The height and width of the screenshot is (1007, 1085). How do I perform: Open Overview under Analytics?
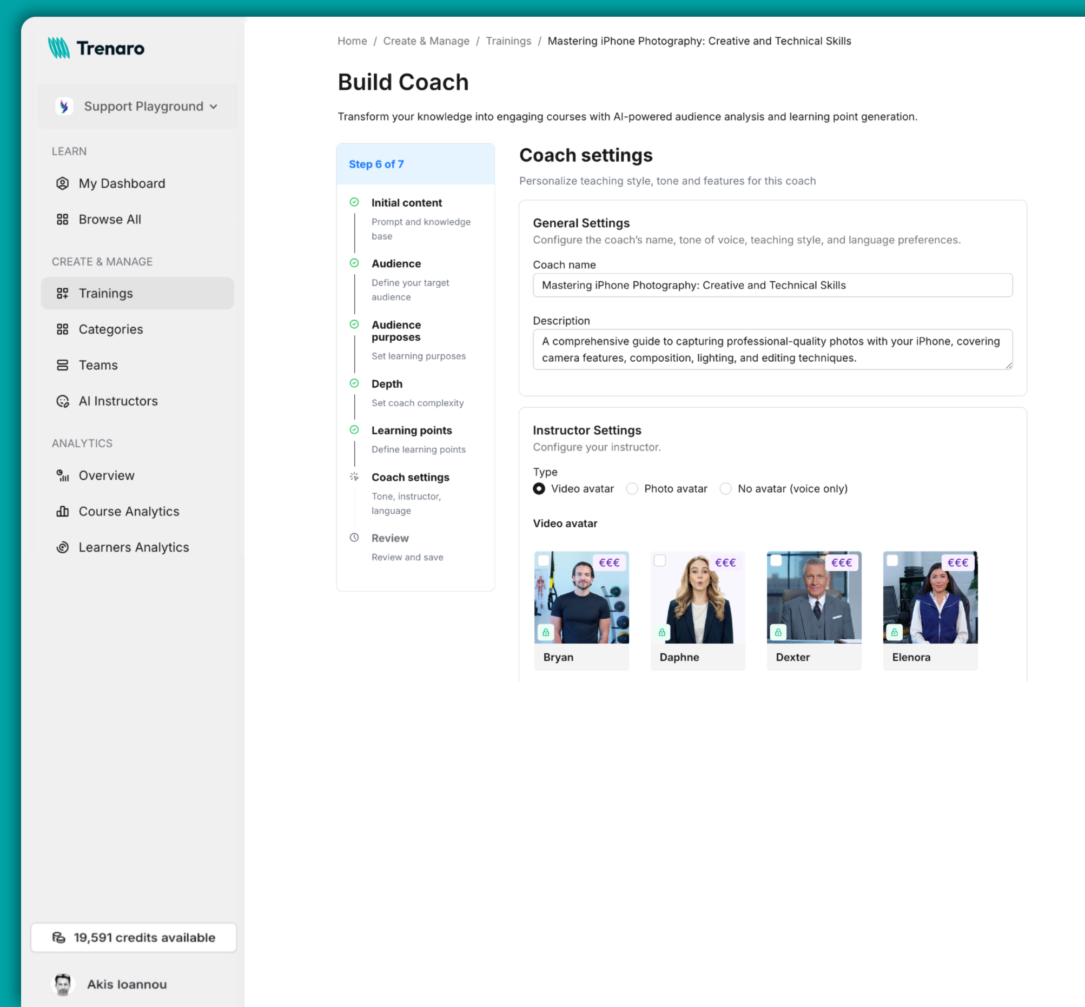click(106, 475)
